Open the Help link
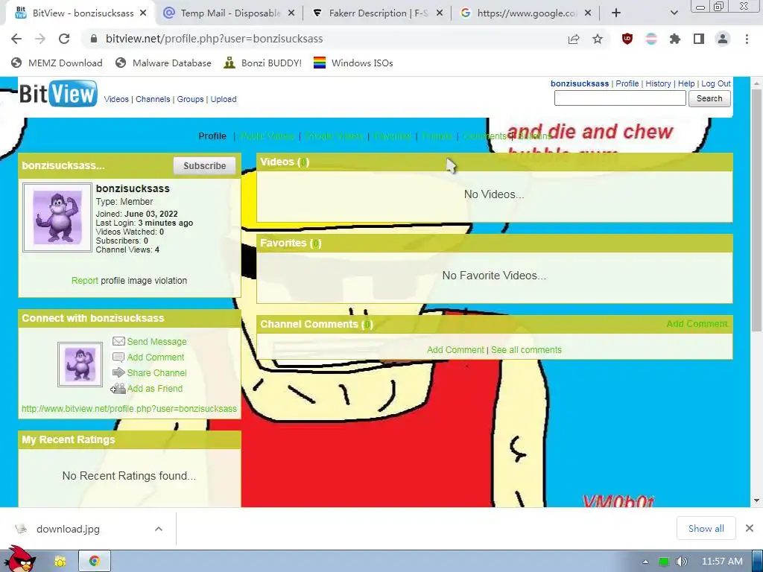Image resolution: width=763 pixels, height=572 pixels. point(686,83)
